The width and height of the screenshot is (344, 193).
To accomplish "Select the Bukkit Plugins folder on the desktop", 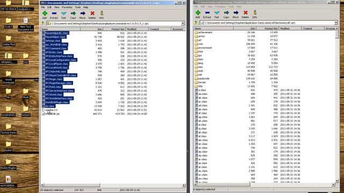I will (x=9, y=165).
